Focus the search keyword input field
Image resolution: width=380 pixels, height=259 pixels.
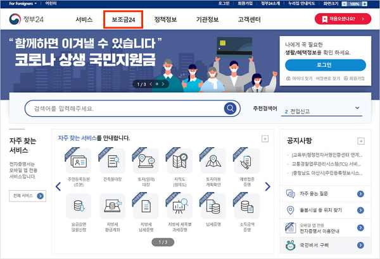click(x=127, y=109)
